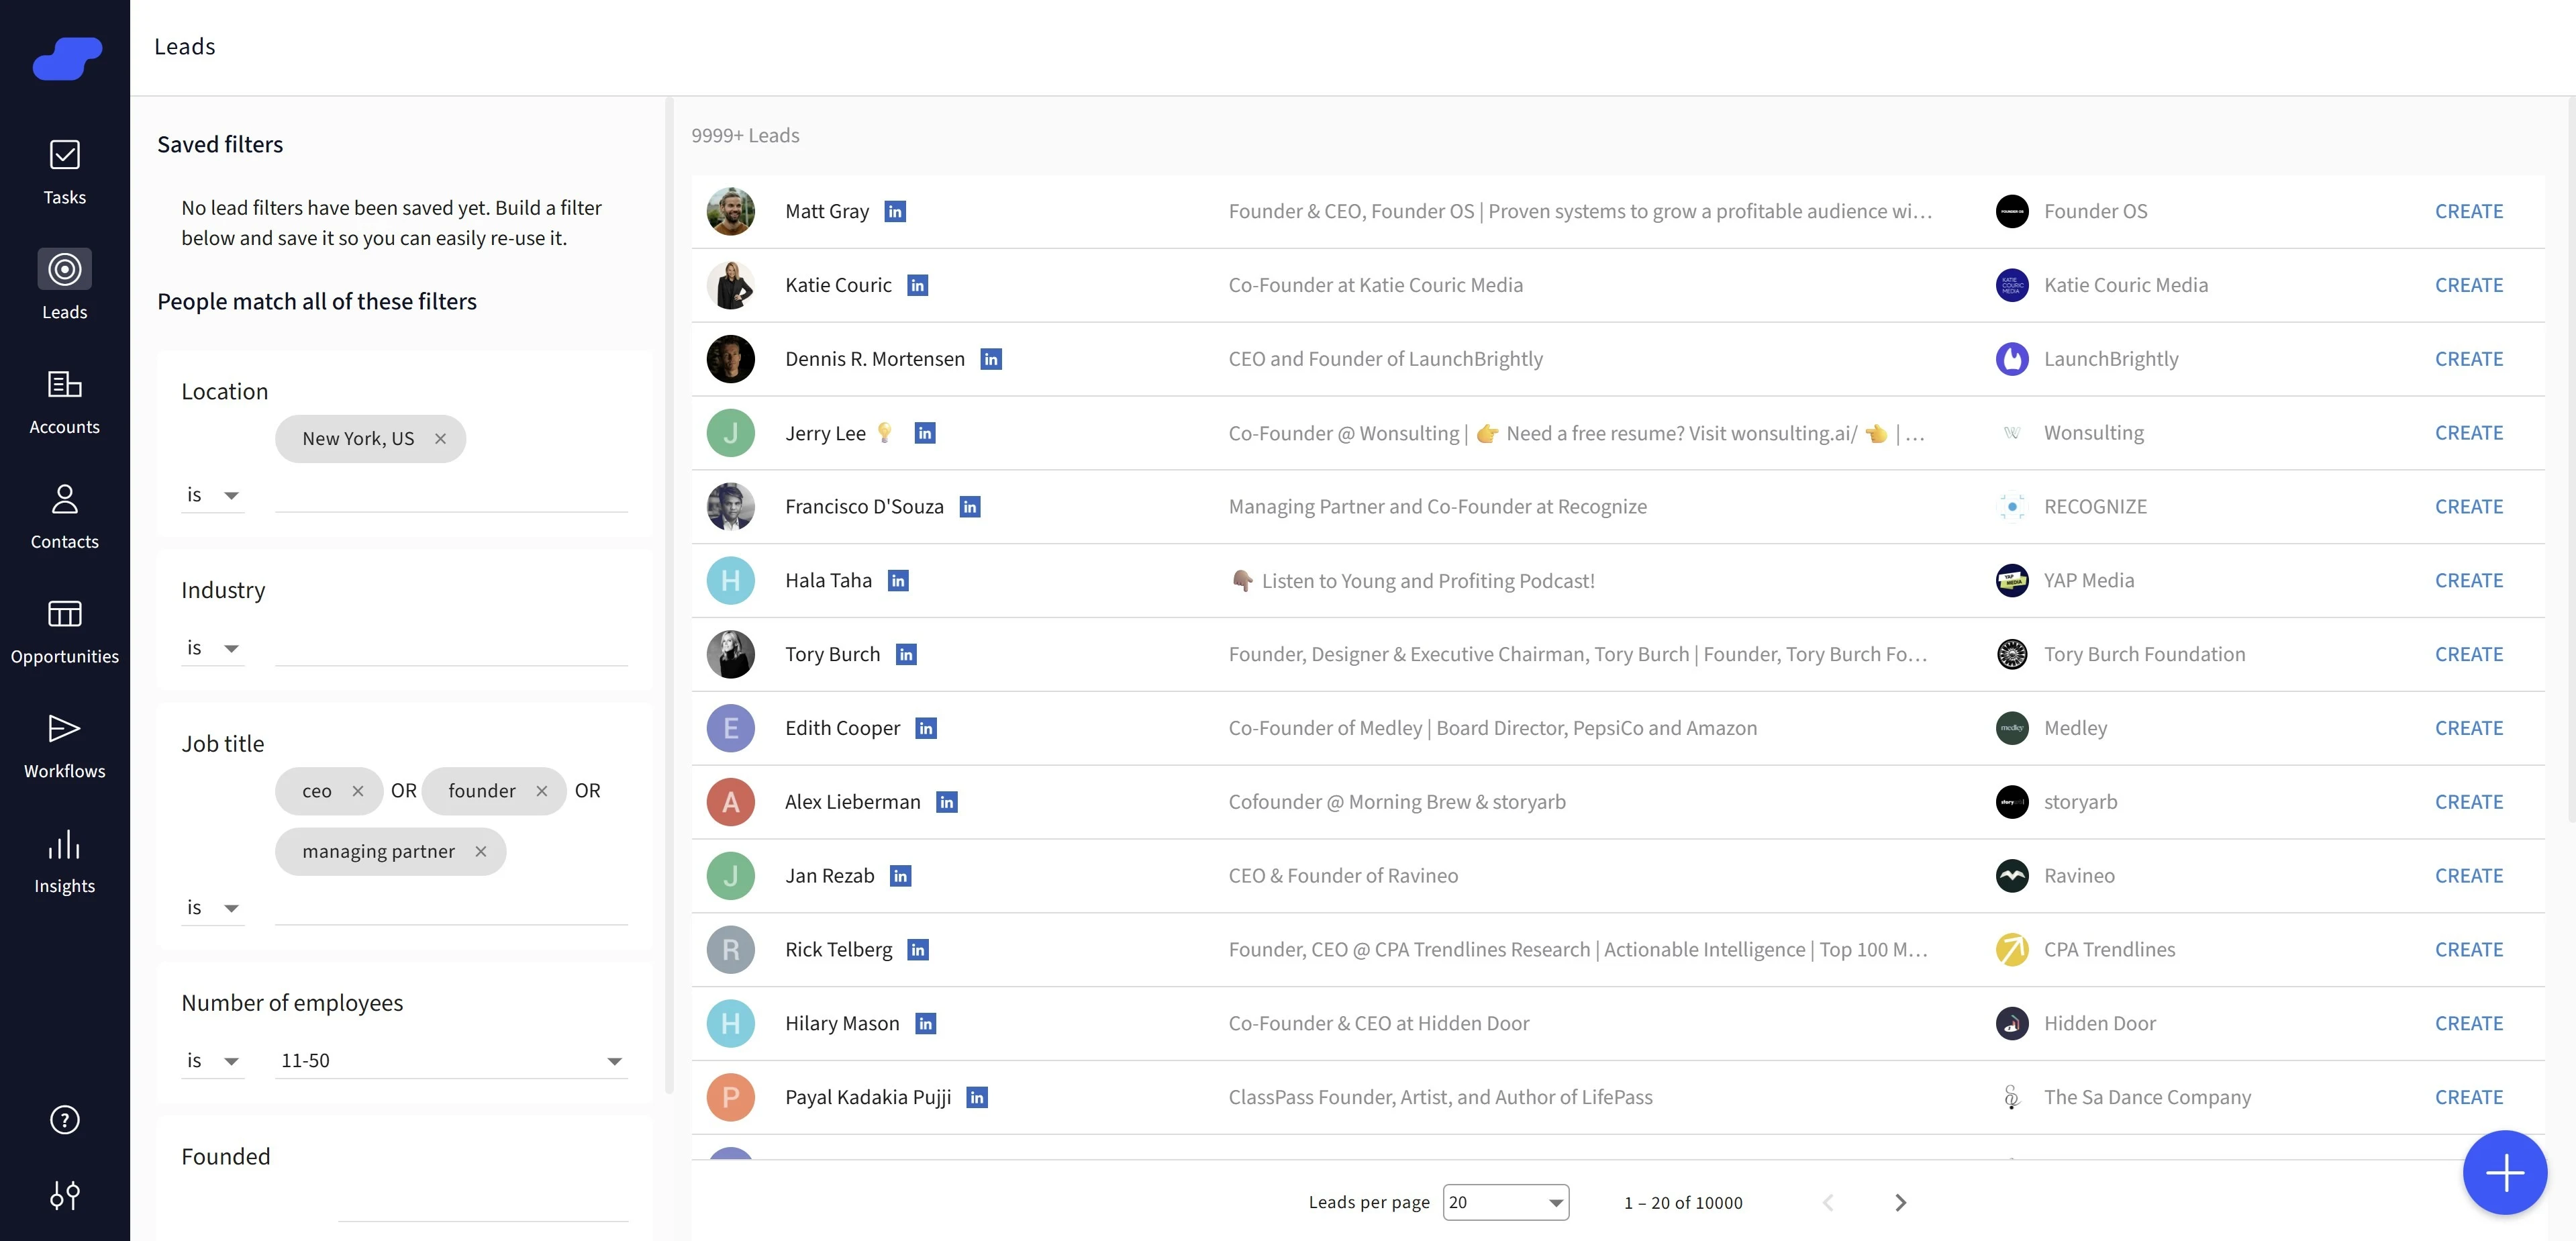The height and width of the screenshot is (1241, 2576).
Task: Open the Leads per page dropdown
Action: coord(1506,1203)
